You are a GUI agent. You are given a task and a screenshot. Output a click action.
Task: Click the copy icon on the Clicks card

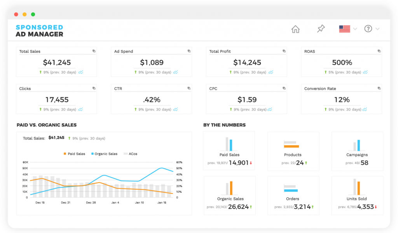click(93, 88)
